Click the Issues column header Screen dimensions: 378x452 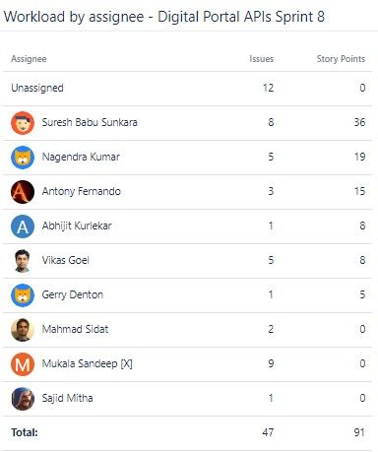[x=261, y=59]
